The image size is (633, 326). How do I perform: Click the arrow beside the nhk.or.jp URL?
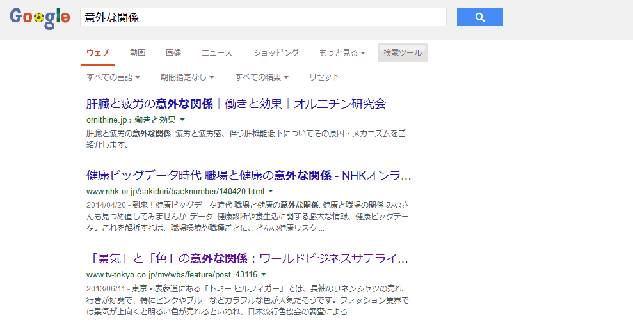pos(271,191)
